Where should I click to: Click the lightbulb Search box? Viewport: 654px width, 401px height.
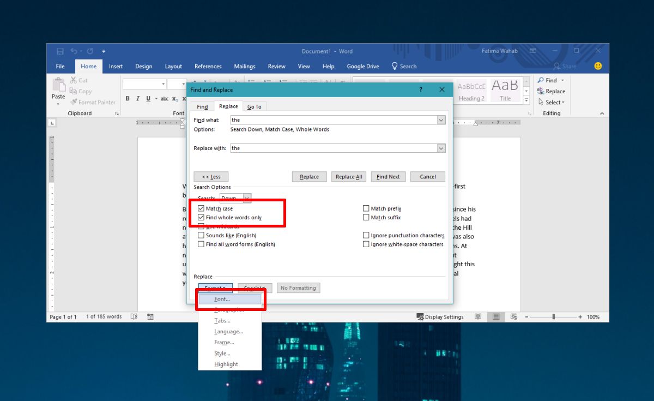(404, 66)
